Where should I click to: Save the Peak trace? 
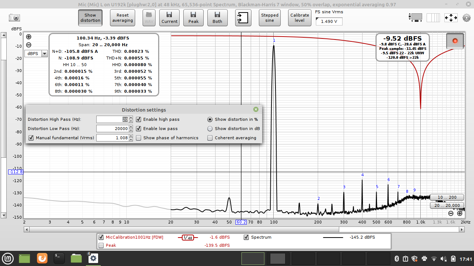click(193, 18)
